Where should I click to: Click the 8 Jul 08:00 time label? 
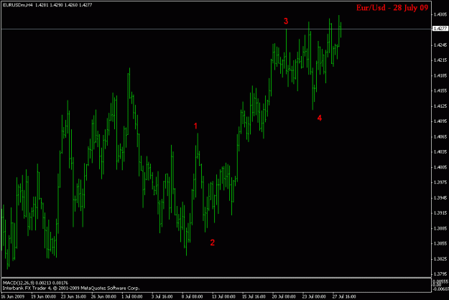click(x=192, y=296)
